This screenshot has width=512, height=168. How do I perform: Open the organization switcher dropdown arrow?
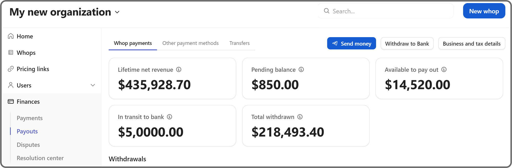(x=117, y=12)
